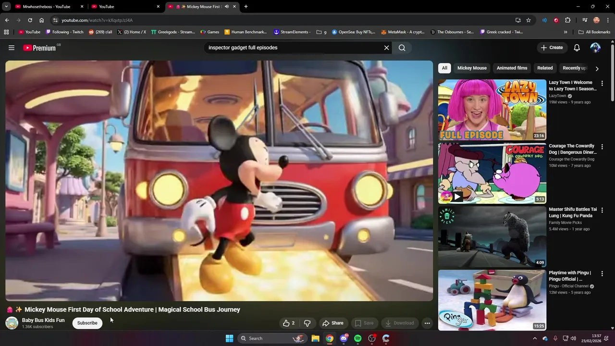Select the Animated films filter chip

coord(512,68)
